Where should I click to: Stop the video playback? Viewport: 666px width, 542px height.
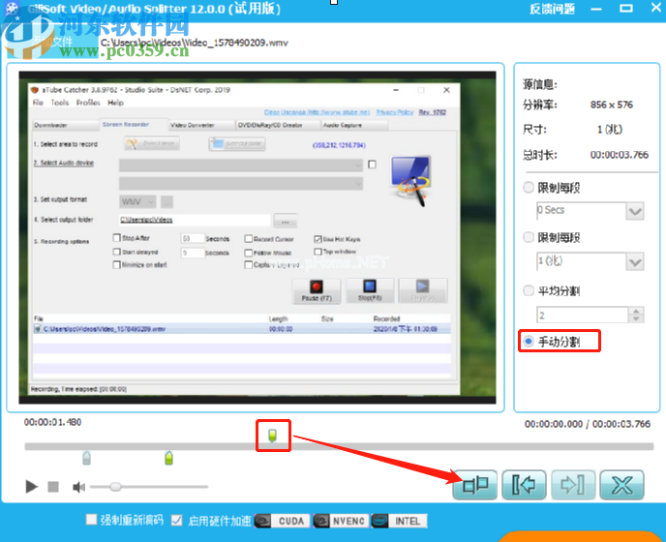(53, 487)
